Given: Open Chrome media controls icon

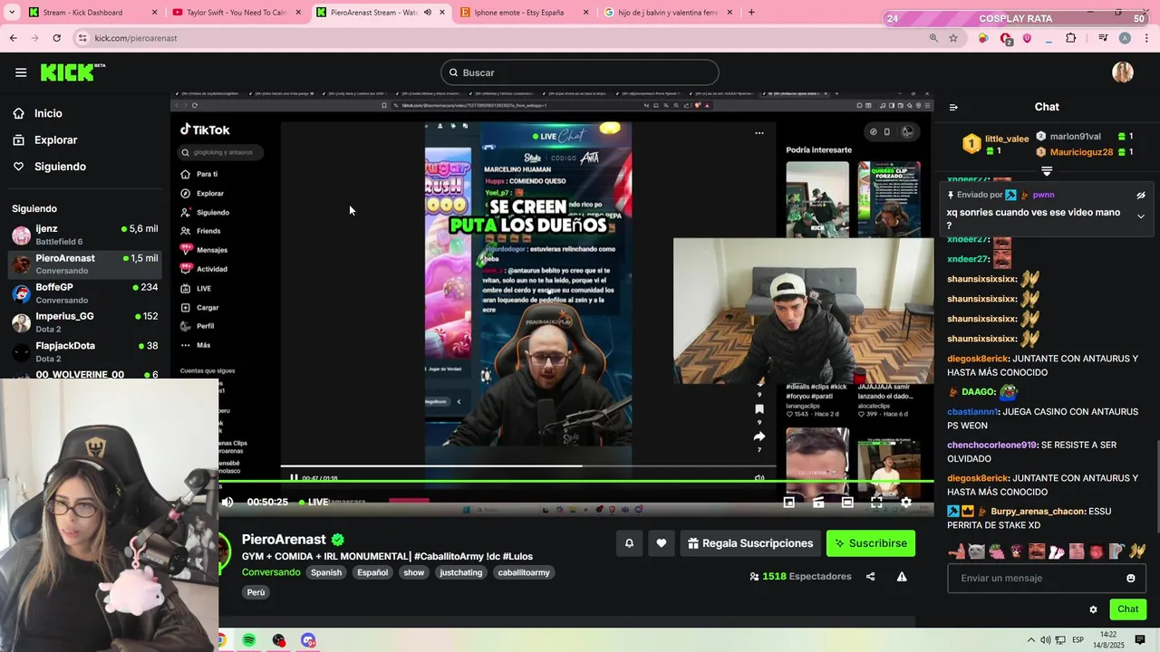Looking at the screenshot, I should pos(1103,38).
